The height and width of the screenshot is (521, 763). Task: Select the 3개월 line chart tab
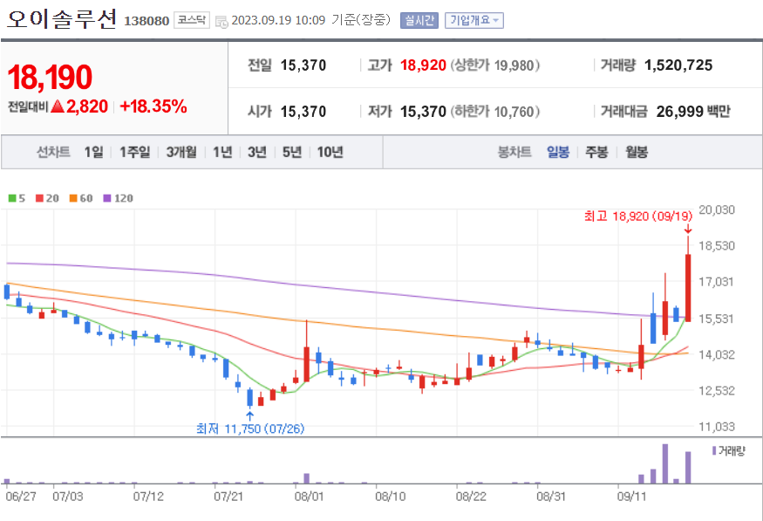[181, 152]
